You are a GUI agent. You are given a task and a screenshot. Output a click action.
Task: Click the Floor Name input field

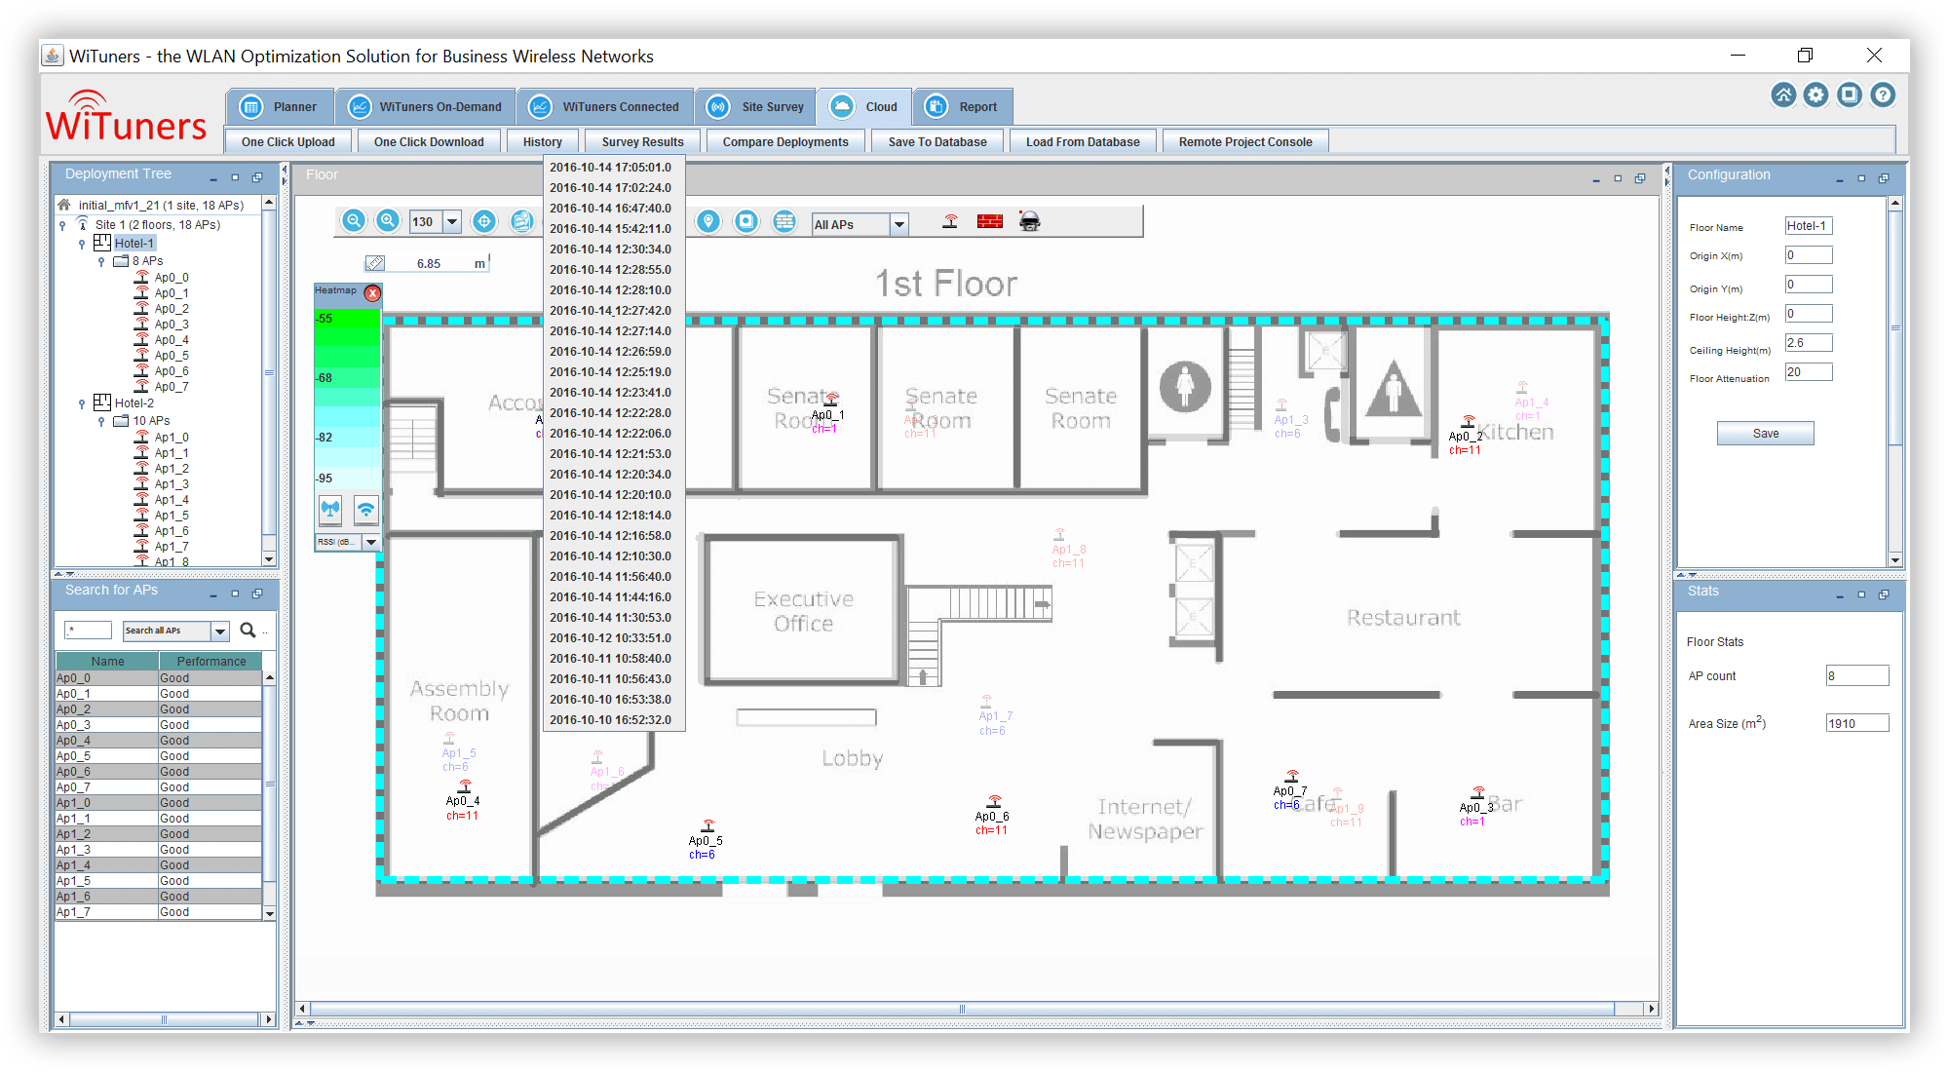pos(1808,226)
